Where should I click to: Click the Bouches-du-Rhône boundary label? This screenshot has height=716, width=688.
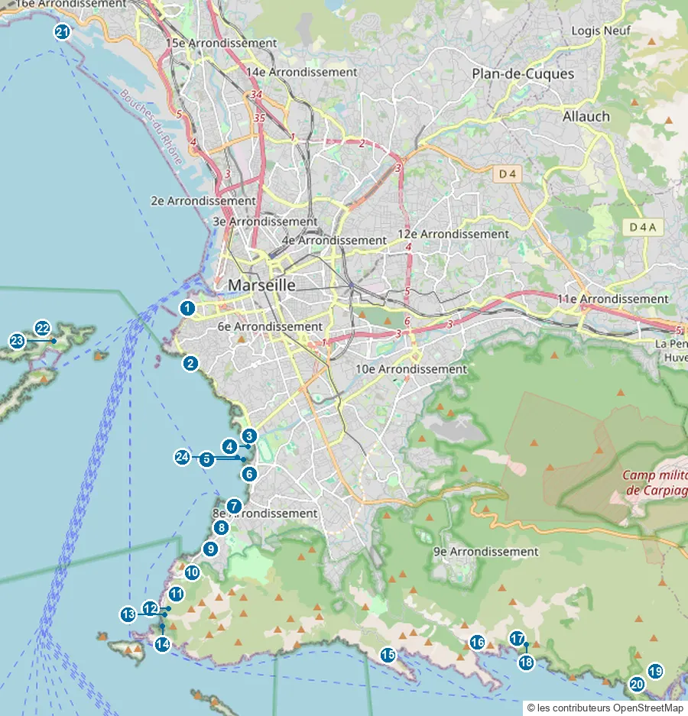151,127
